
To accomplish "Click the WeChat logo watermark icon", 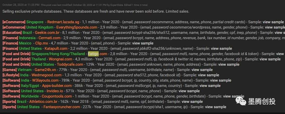I will pyautogui.click(x=241, y=101).
